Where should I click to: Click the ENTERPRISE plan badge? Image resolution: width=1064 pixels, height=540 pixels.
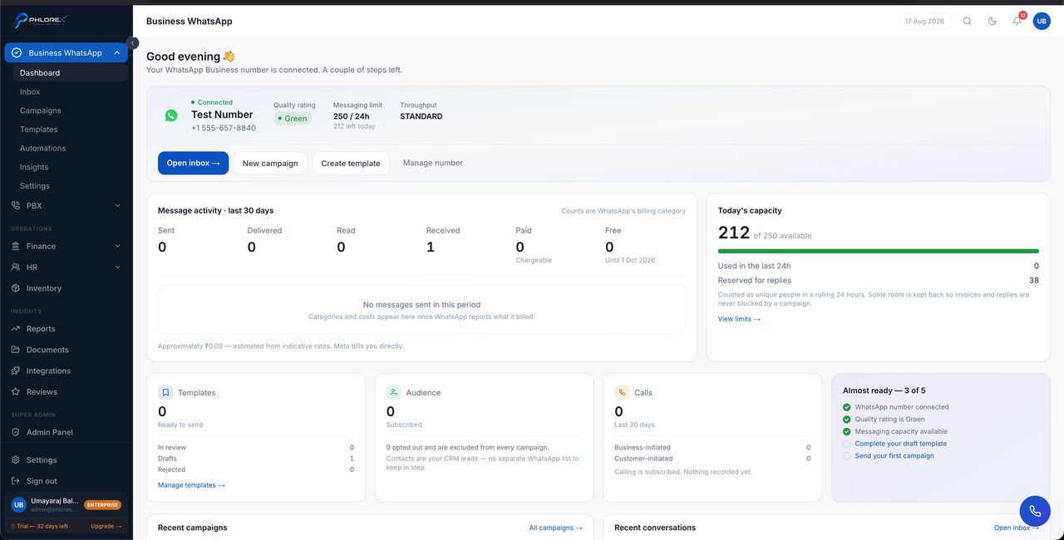coord(102,504)
